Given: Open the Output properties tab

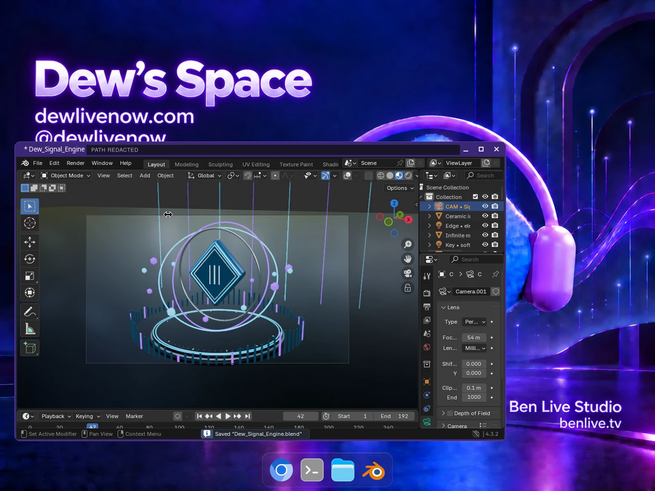Looking at the screenshot, I should coord(427,306).
